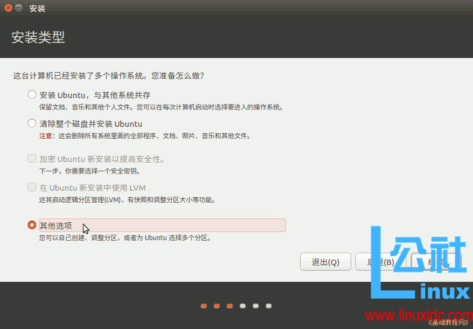The image size is (473, 329).
Task: Click text 安装 Ubuntu，与其他系统共存
Action: [95, 95]
